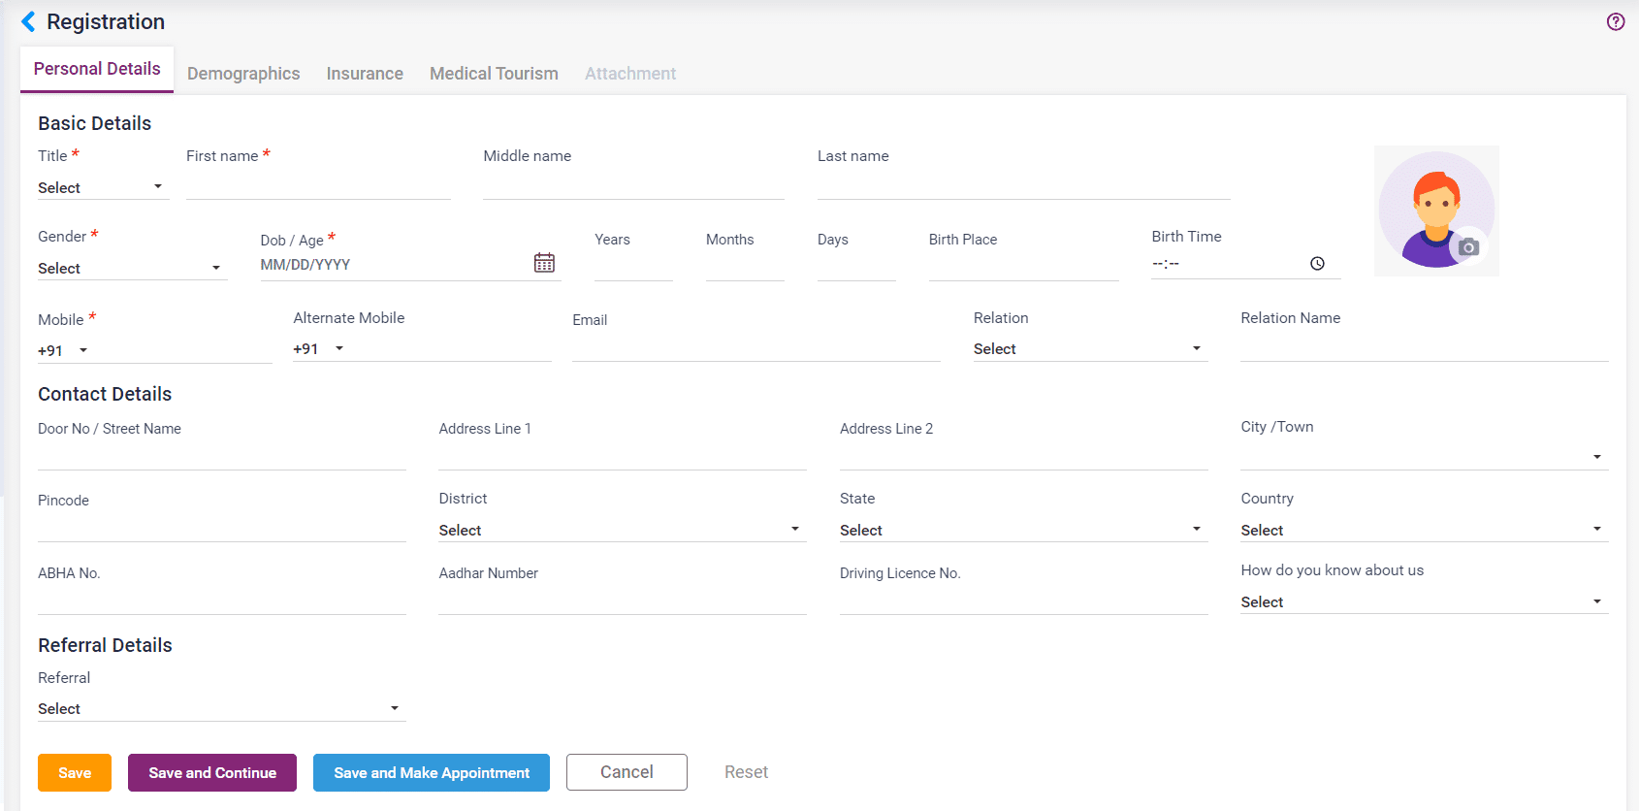This screenshot has width=1639, height=811.
Task: Click the Reset link
Action: point(746,772)
